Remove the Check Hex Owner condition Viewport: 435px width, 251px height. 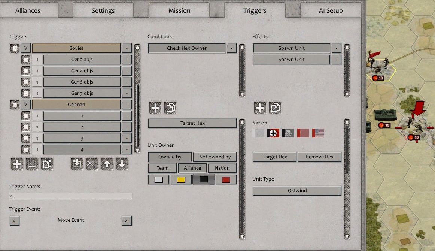(x=232, y=48)
